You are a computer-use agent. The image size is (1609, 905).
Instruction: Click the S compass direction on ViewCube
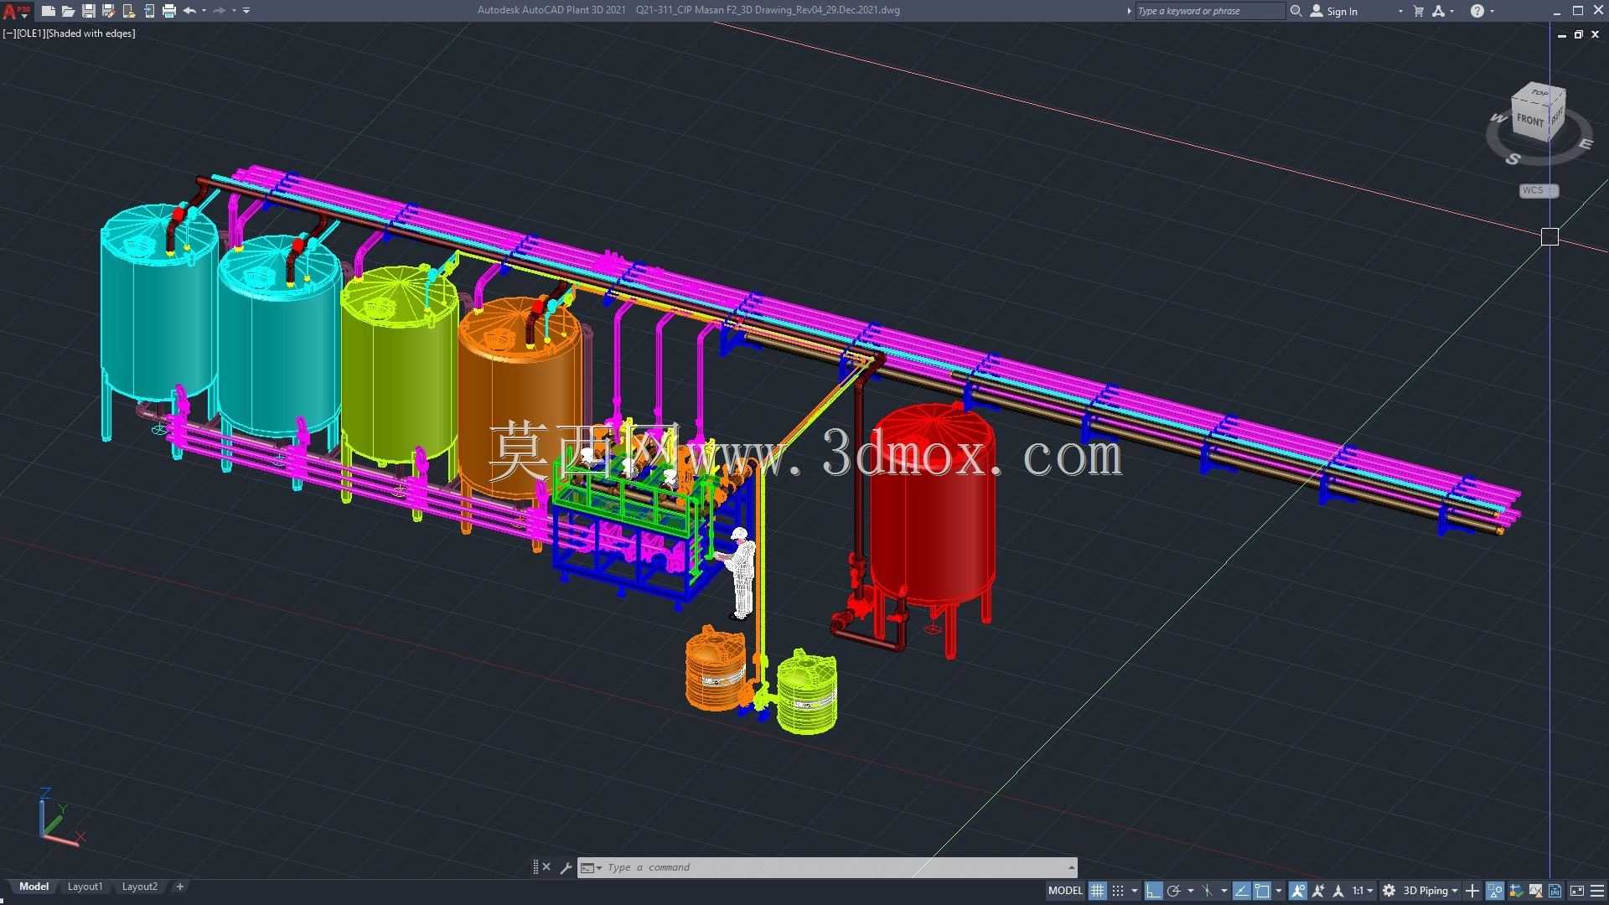[1513, 158]
